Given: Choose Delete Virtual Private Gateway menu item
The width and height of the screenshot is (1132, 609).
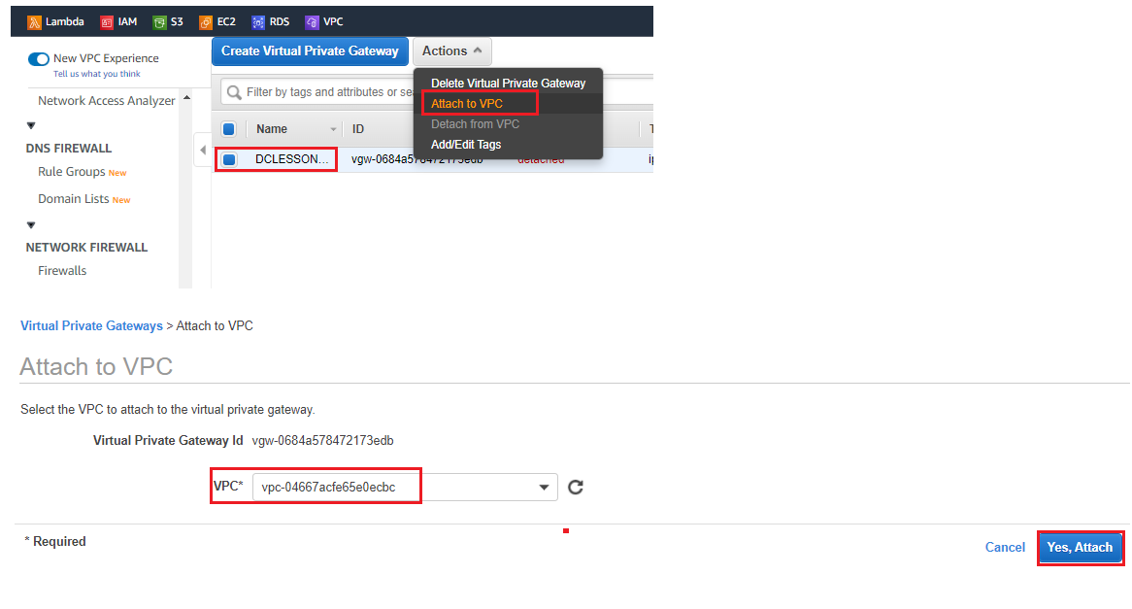Looking at the screenshot, I should [x=509, y=84].
